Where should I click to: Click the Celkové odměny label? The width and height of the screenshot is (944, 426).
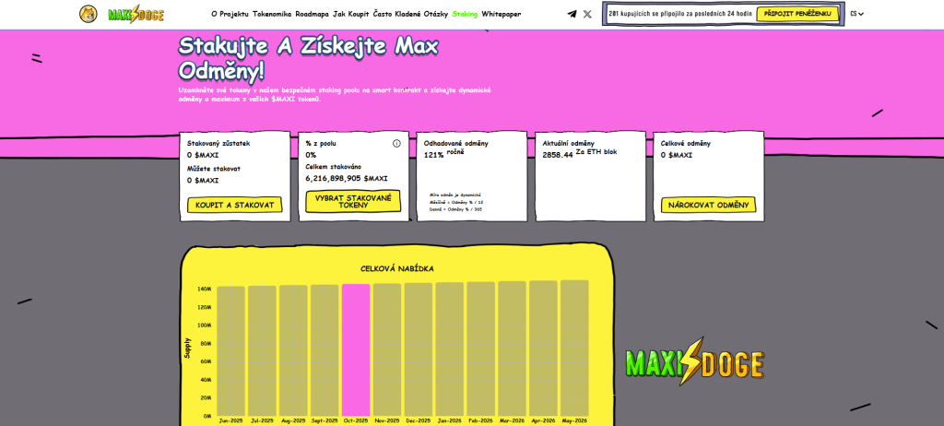click(x=686, y=144)
